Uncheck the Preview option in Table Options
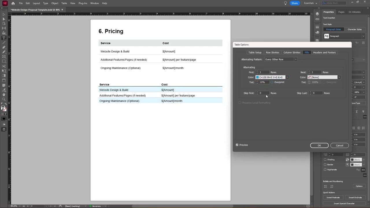This screenshot has width=370, height=208. click(x=237, y=145)
